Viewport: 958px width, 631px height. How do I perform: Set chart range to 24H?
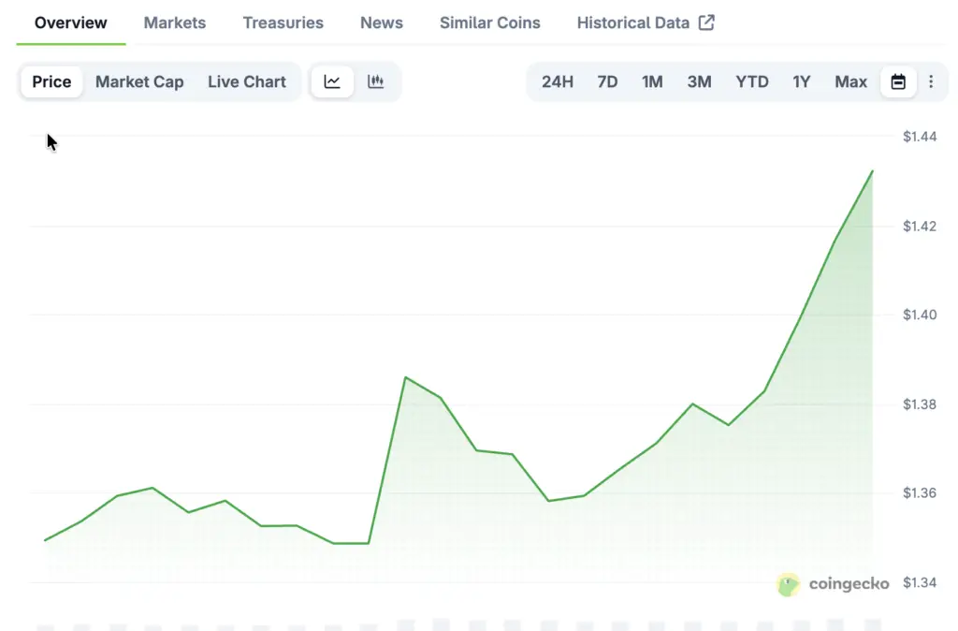point(558,81)
